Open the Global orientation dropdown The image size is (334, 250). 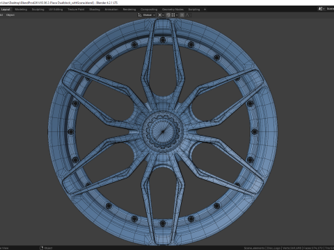click(149, 15)
